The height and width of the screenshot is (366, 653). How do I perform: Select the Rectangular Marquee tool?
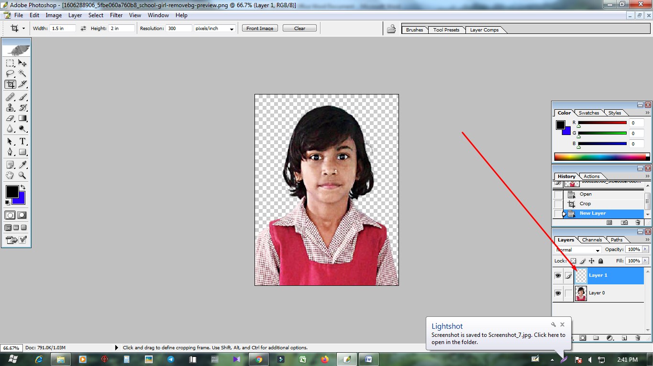point(10,63)
